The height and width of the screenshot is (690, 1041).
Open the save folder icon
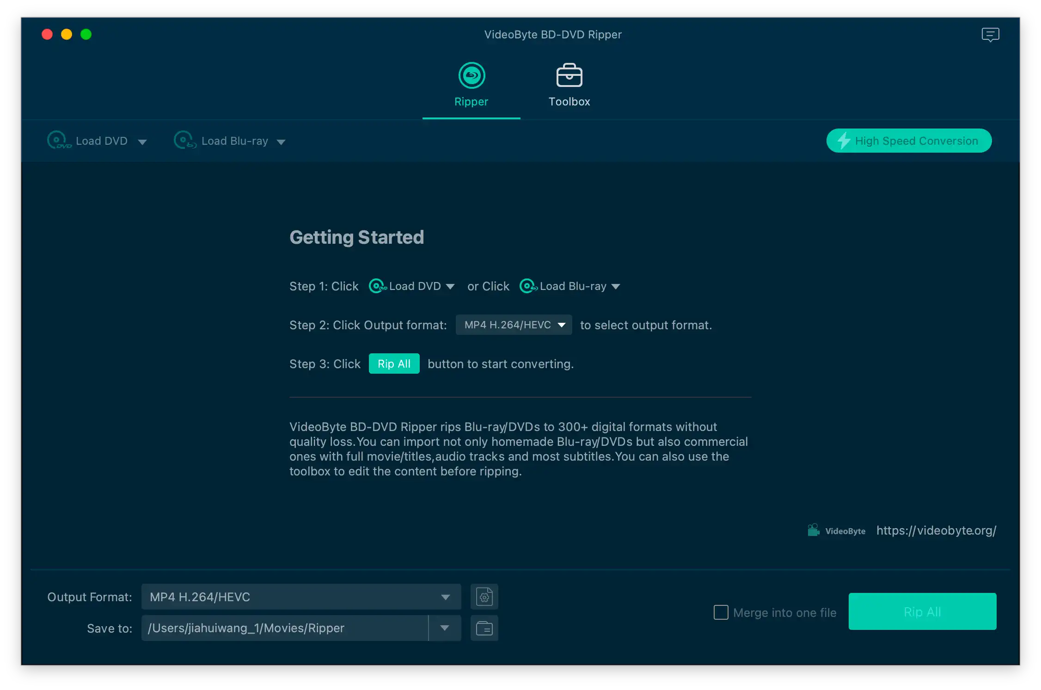pyautogui.click(x=484, y=628)
